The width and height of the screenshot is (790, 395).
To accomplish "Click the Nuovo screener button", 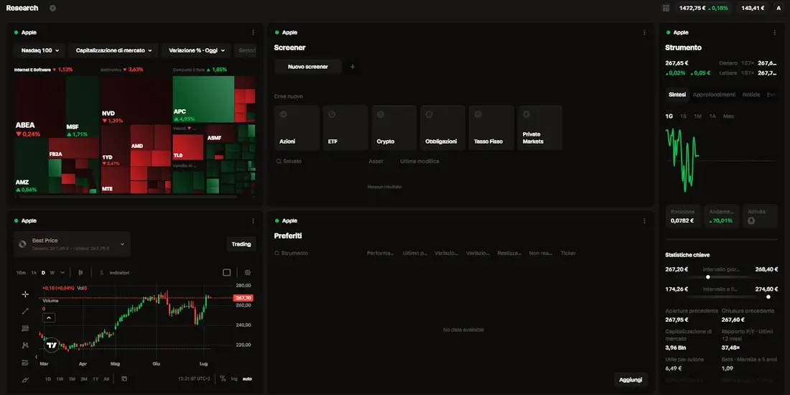I will pos(308,67).
